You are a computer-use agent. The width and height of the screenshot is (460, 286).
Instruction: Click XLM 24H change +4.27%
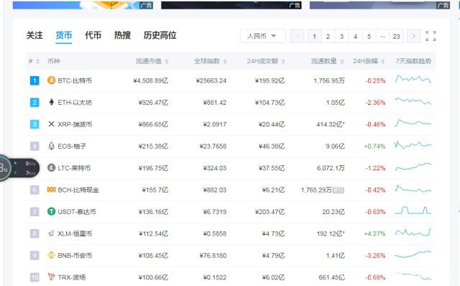tap(374, 234)
